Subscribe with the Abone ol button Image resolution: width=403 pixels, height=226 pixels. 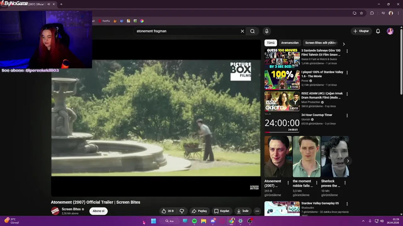pos(99,211)
